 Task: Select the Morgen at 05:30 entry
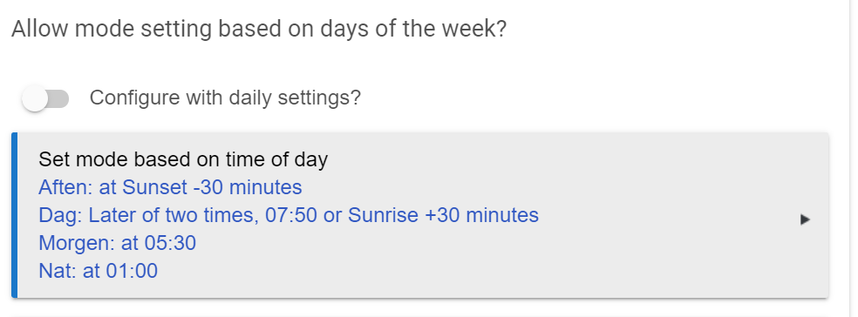(x=117, y=243)
